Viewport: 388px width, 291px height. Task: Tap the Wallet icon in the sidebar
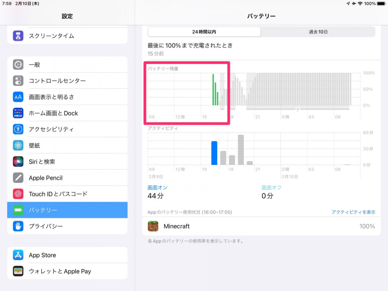click(18, 271)
